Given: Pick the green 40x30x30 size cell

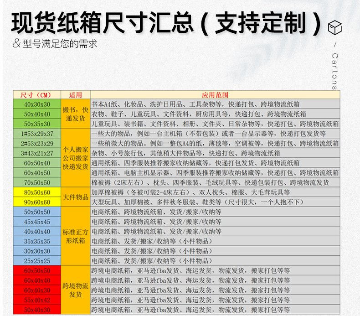Looking at the screenshot, I should coord(37,104).
